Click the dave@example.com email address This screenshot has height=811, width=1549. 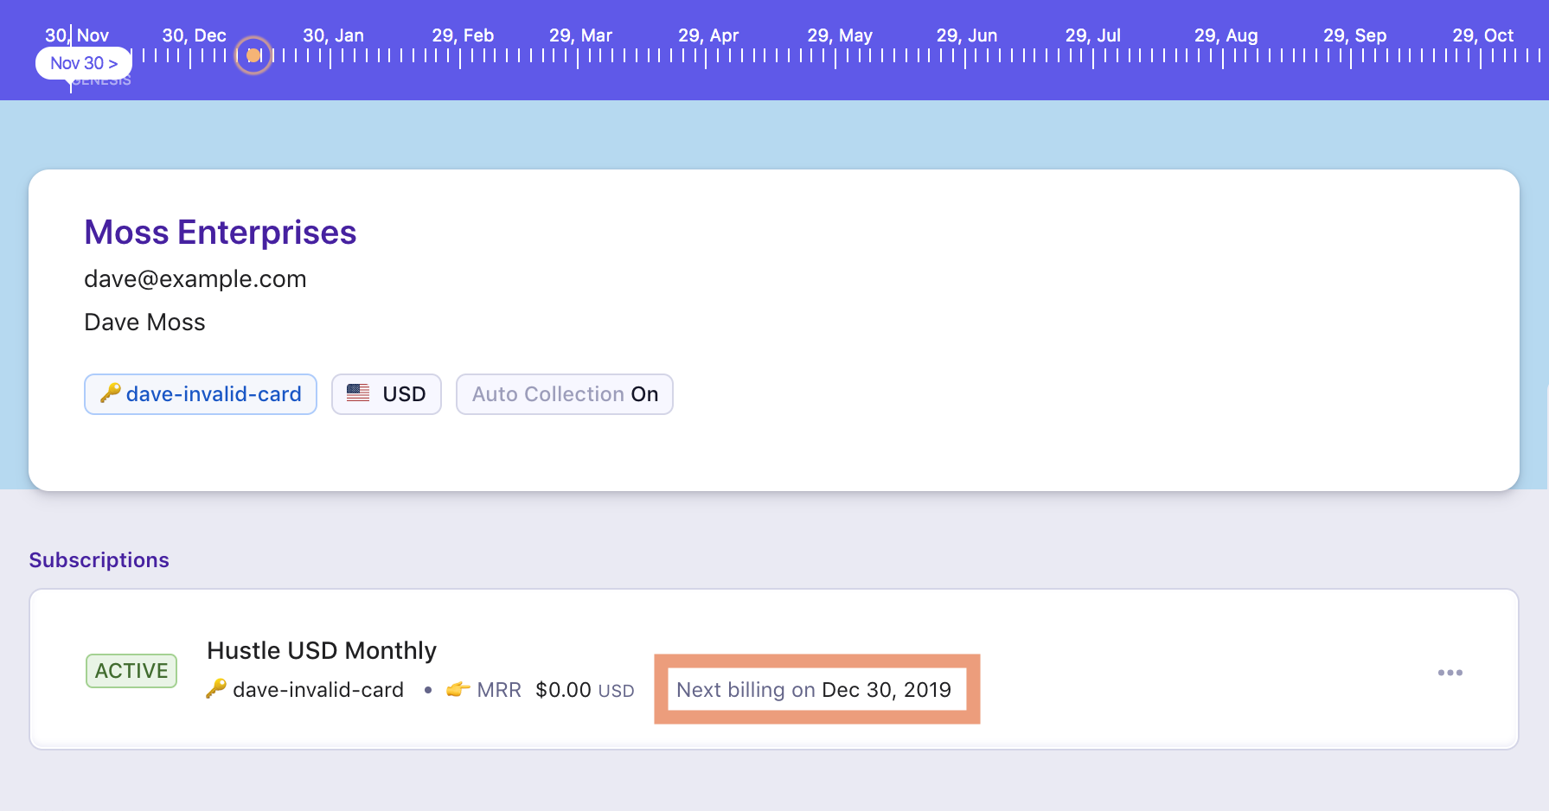coord(195,278)
